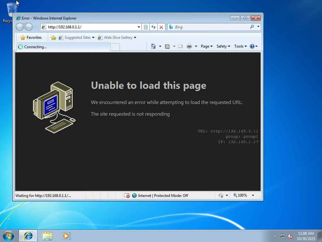The width and height of the screenshot is (322, 242).
Task: Click the network tray icon
Action: tap(283, 236)
